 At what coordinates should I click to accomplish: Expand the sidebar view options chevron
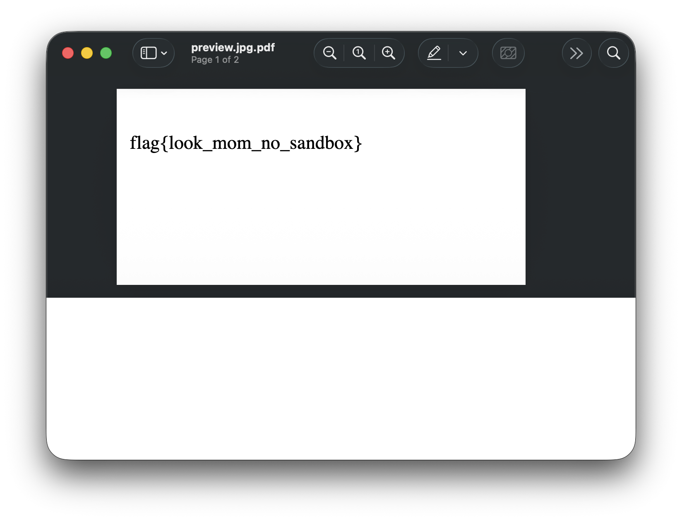click(164, 53)
